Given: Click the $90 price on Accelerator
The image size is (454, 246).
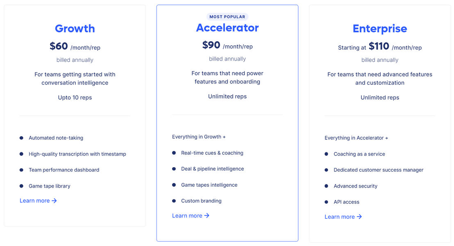Looking at the screenshot, I should (211, 45).
